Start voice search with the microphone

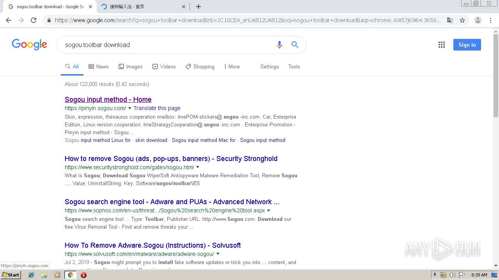click(x=279, y=45)
